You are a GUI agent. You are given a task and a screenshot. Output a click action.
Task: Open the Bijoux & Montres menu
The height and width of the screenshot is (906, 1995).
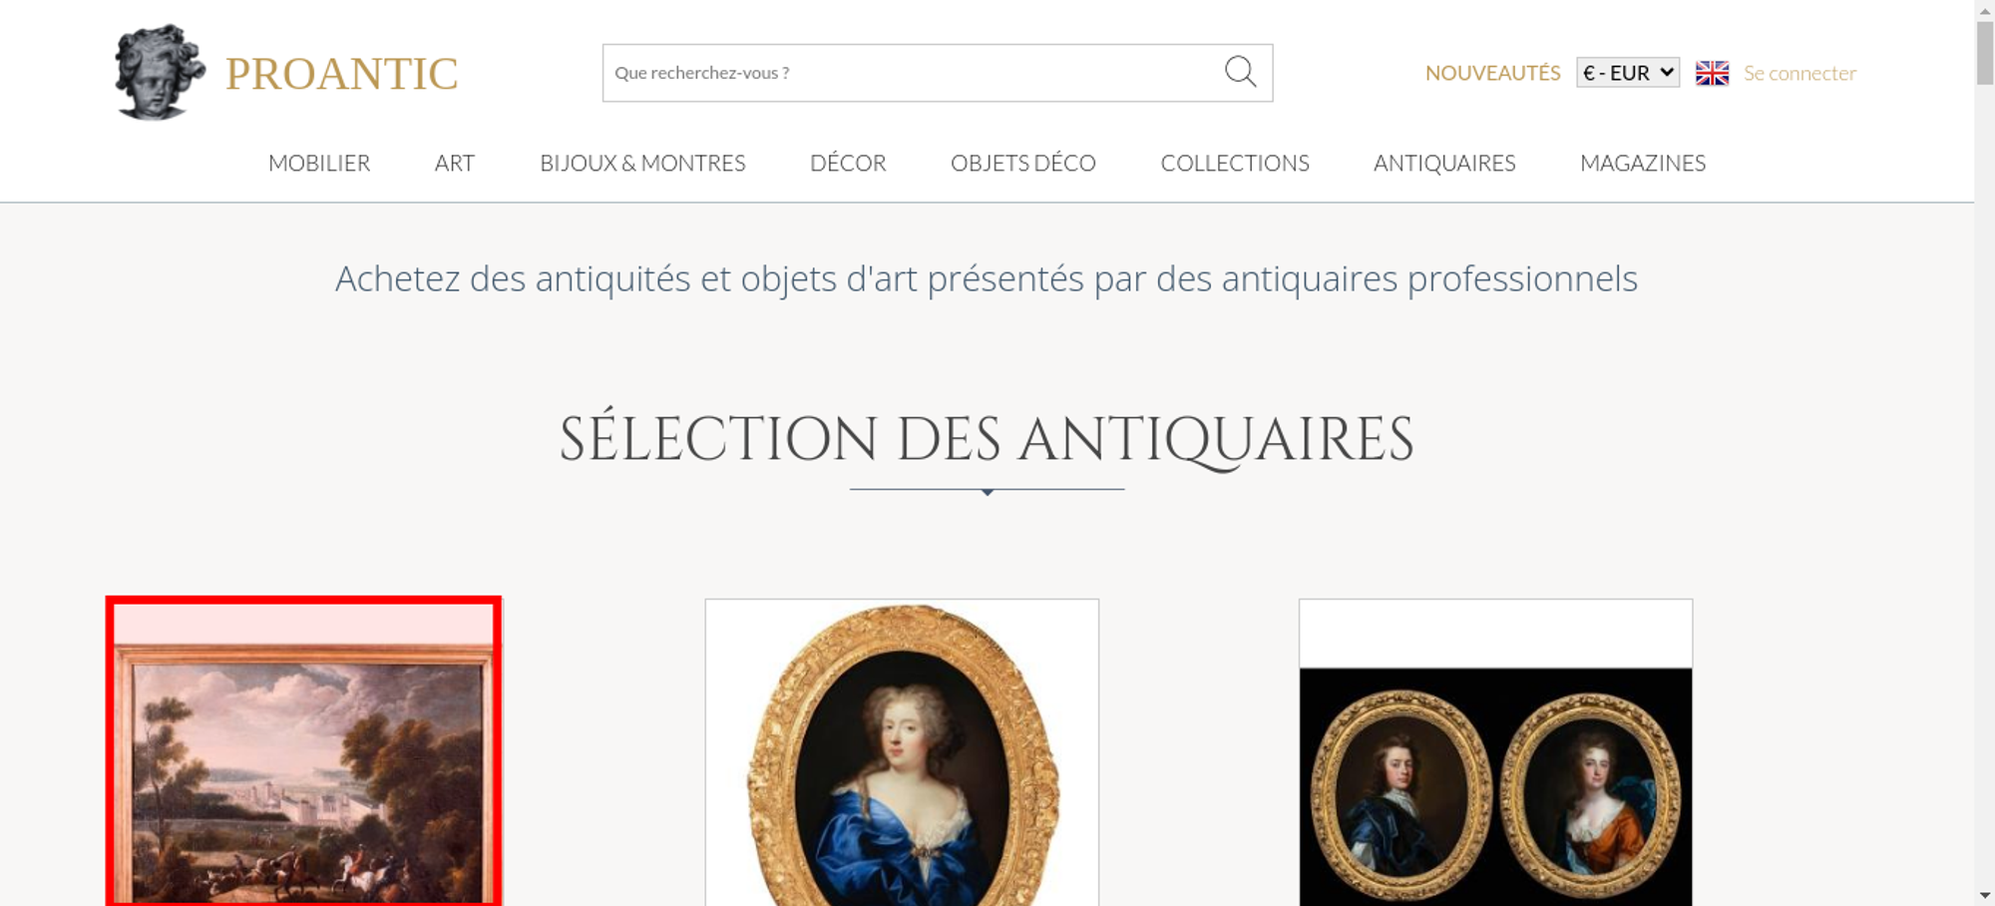click(642, 163)
